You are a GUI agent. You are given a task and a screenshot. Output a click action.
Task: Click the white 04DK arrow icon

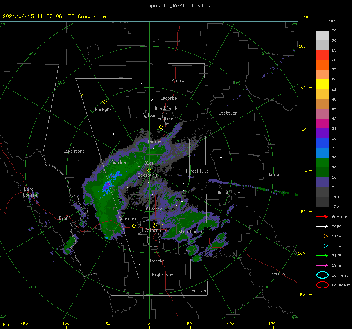tap(322, 226)
